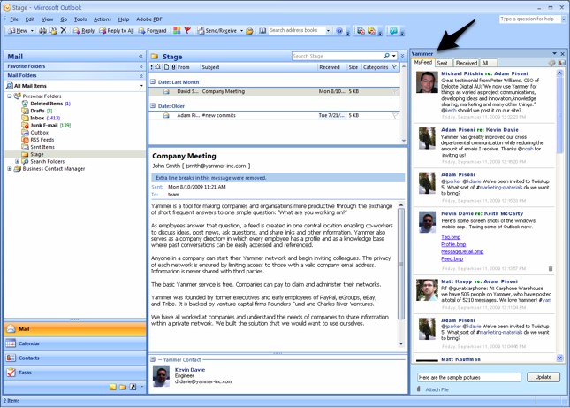Open the Yammer pane options dropdown arrow
This screenshot has width=570, height=408.
(555, 53)
